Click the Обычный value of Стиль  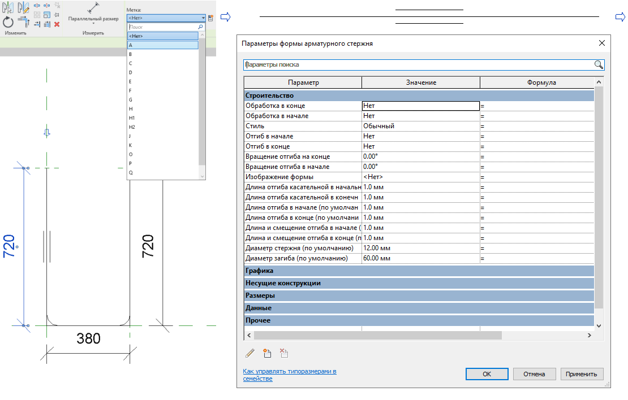[x=420, y=126]
